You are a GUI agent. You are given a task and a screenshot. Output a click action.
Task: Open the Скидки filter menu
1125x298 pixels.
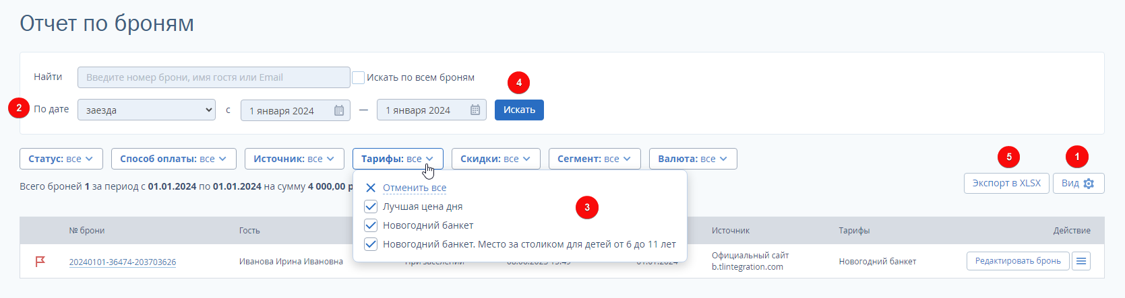click(495, 159)
